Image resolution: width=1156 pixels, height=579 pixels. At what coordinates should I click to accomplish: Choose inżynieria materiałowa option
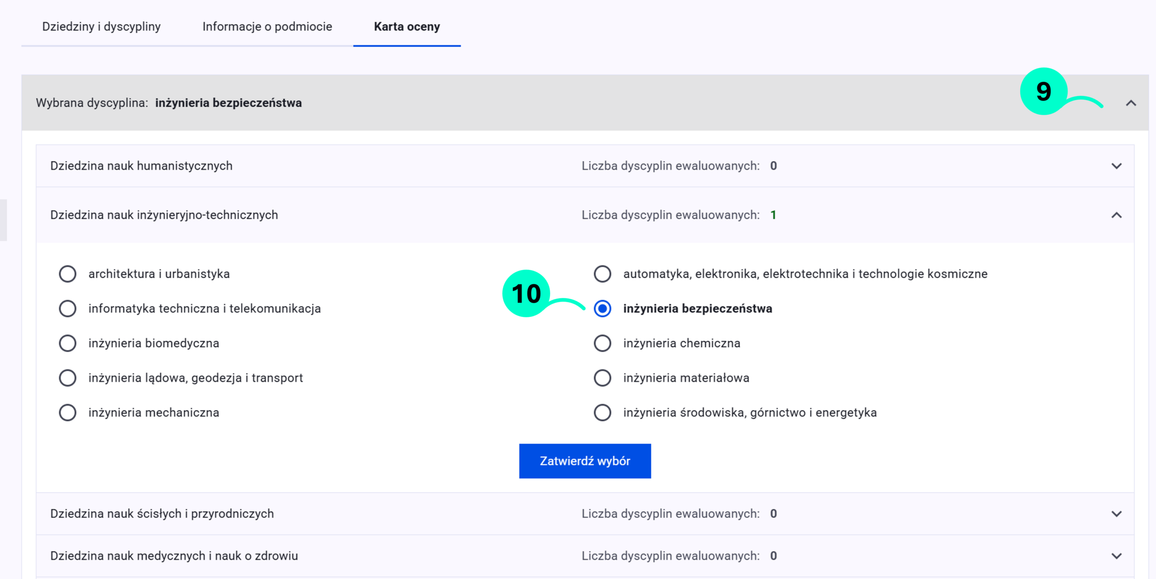(x=602, y=378)
